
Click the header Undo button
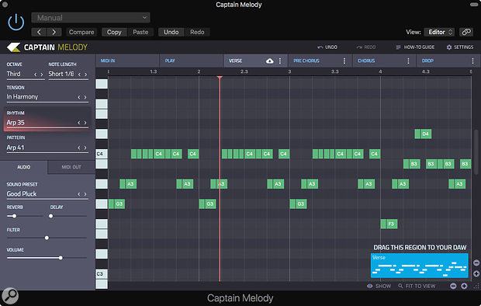(x=171, y=32)
